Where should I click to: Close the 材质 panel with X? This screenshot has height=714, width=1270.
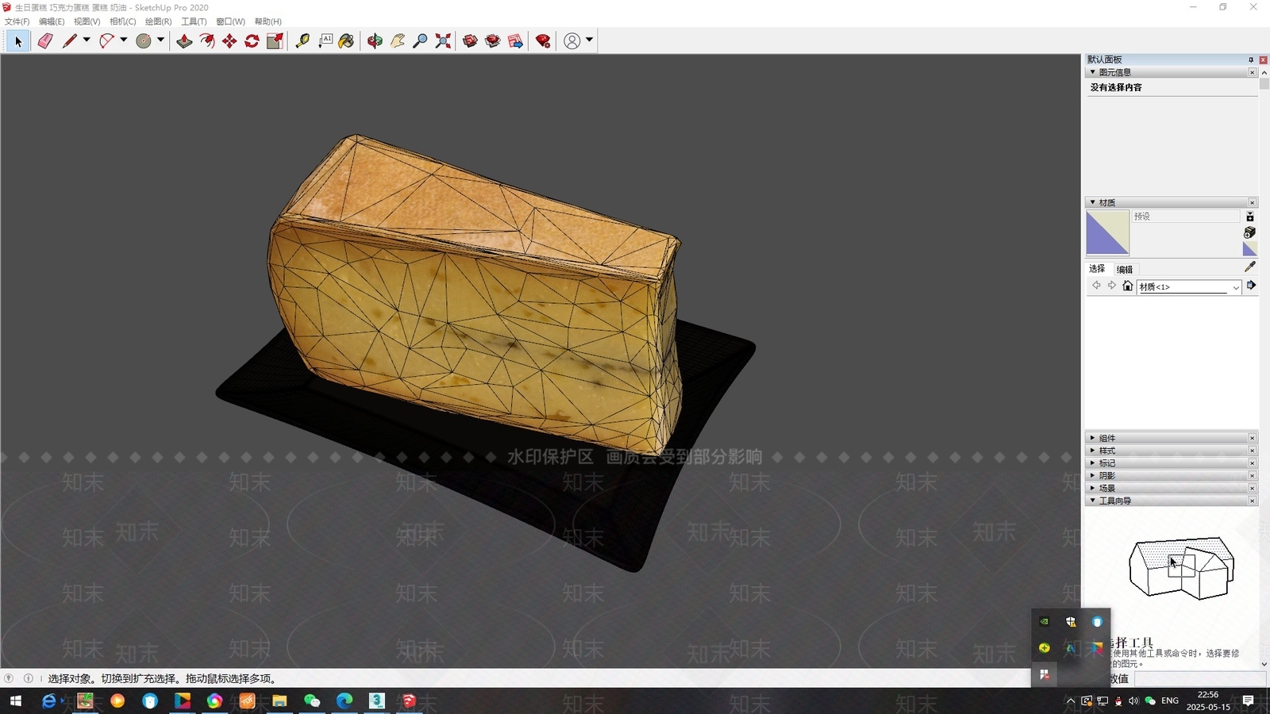1253,202
